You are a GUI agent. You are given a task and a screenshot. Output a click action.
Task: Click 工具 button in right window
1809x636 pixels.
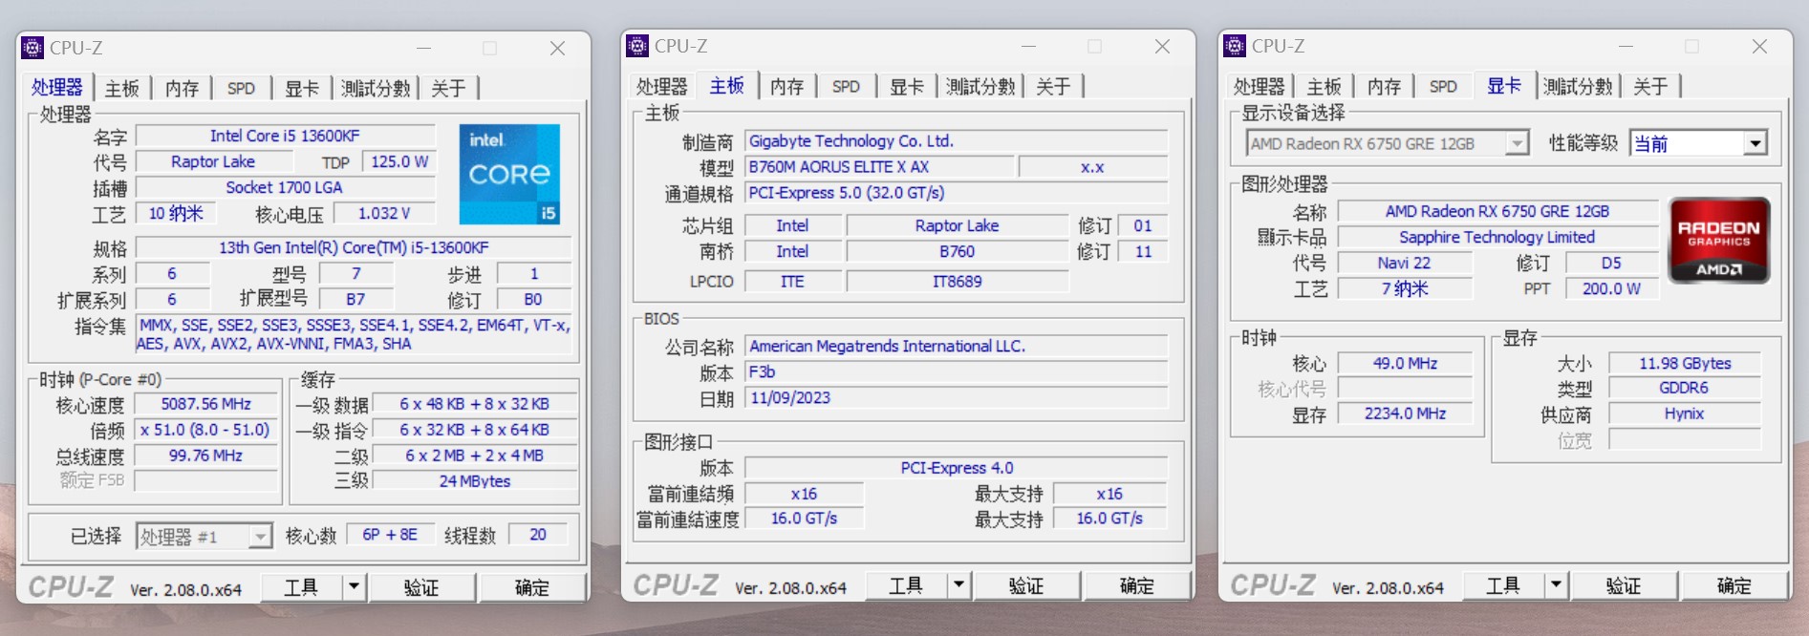1503,584
